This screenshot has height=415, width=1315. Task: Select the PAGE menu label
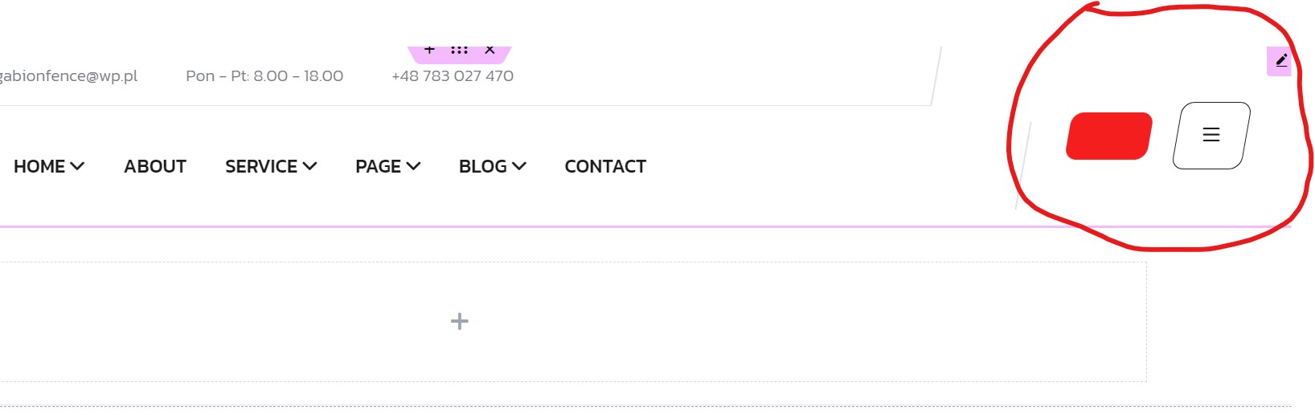(379, 166)
